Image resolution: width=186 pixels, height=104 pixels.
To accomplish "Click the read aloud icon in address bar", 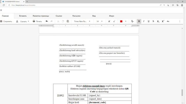I will (x=161, y=5).
